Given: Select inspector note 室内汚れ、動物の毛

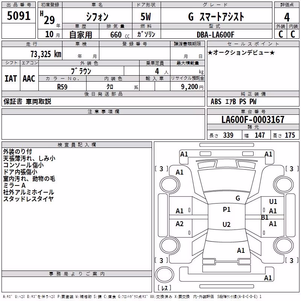Looking at the screenshot, I should pyautogui.click(x=29, y=178).
